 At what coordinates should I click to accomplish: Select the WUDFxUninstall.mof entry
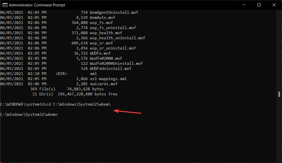[109, 68]
